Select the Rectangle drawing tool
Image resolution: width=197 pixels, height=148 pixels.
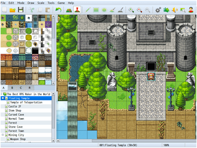click(x=96, y=10)
